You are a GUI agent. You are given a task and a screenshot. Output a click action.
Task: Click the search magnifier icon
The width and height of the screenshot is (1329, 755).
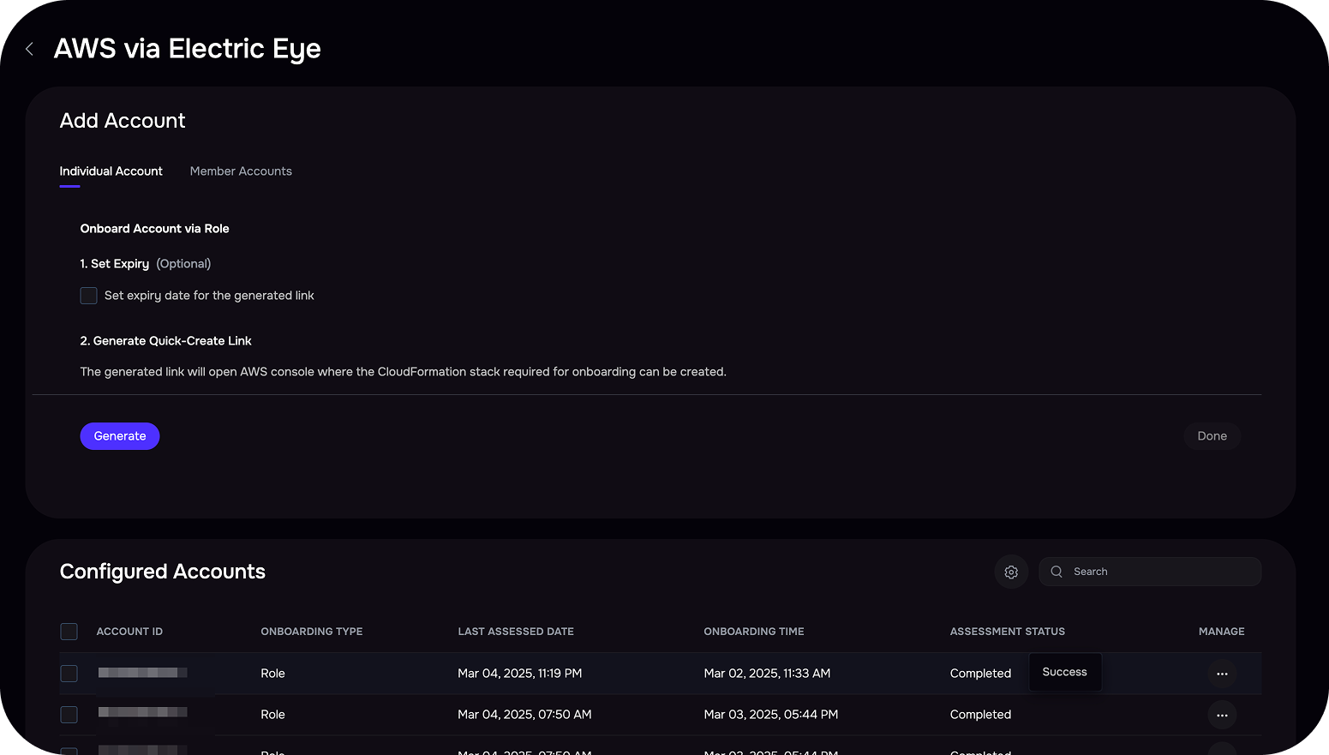pyautogui.click(x=1057, y=572)
